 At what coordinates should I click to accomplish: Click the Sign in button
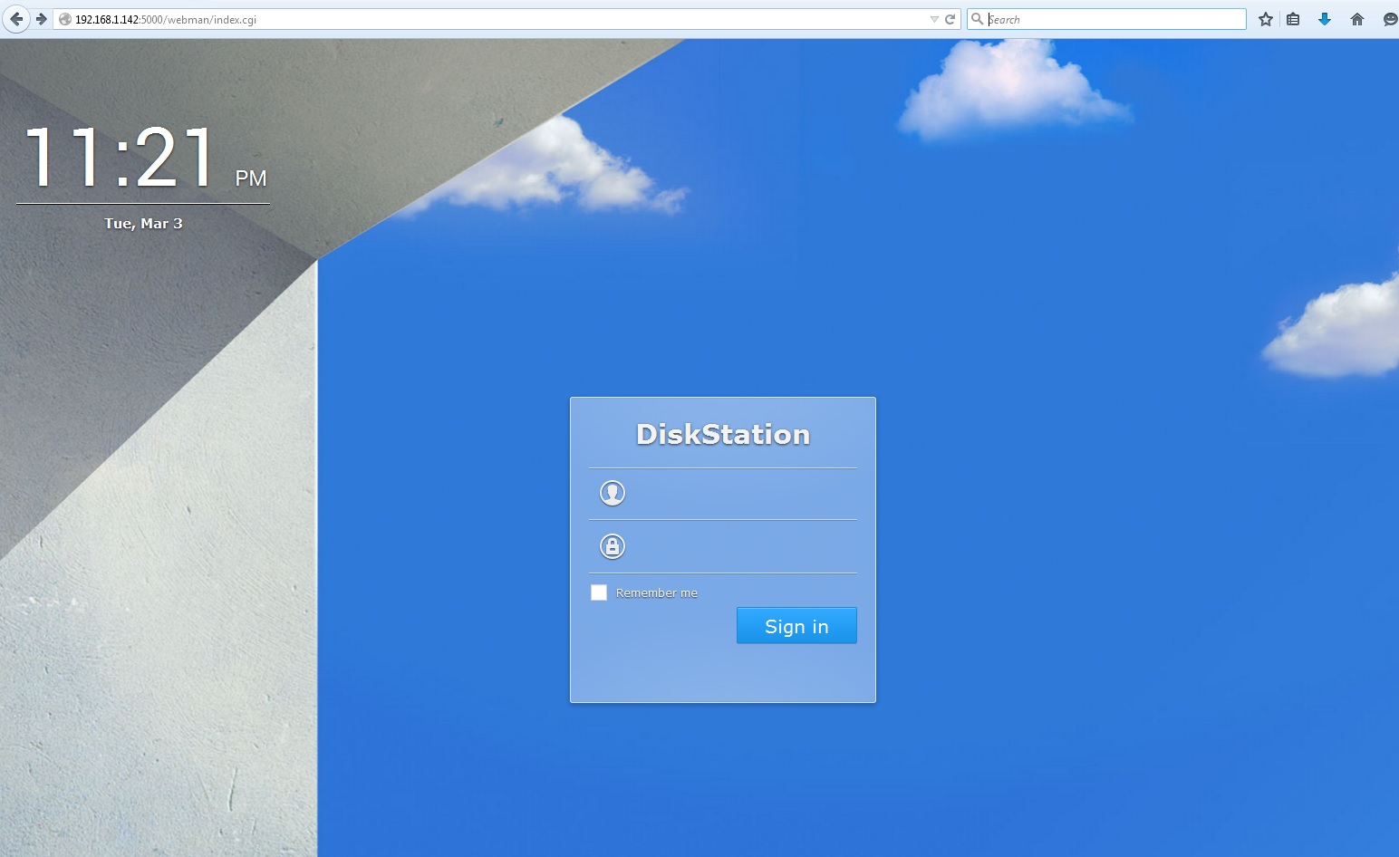click(796, 626)
